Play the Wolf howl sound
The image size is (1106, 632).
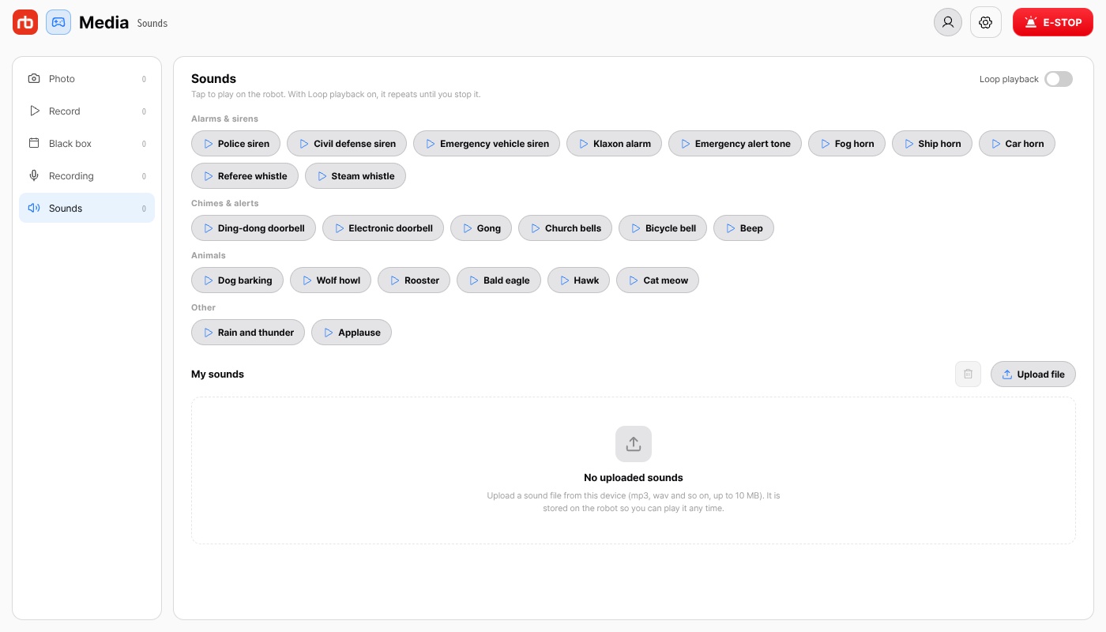click(330, 280)
